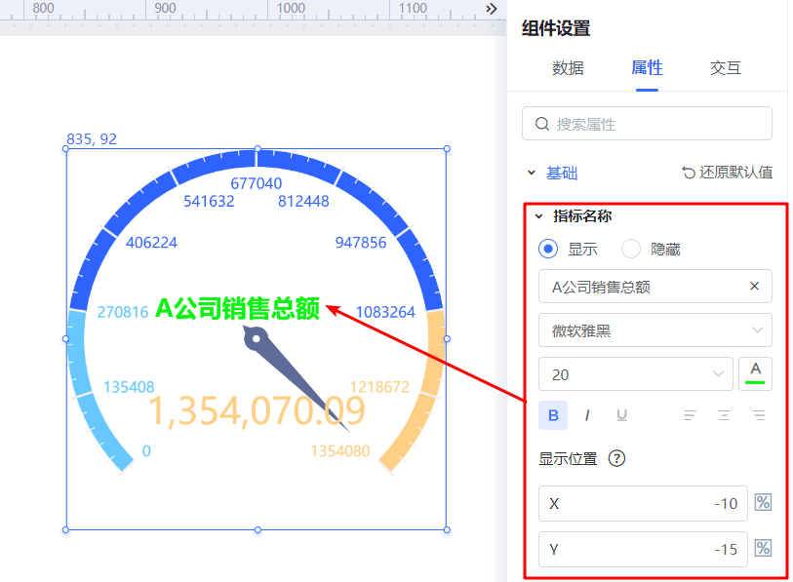Toggle percent unit for X position
The image size is (793, 582).
tap(763, 503)
